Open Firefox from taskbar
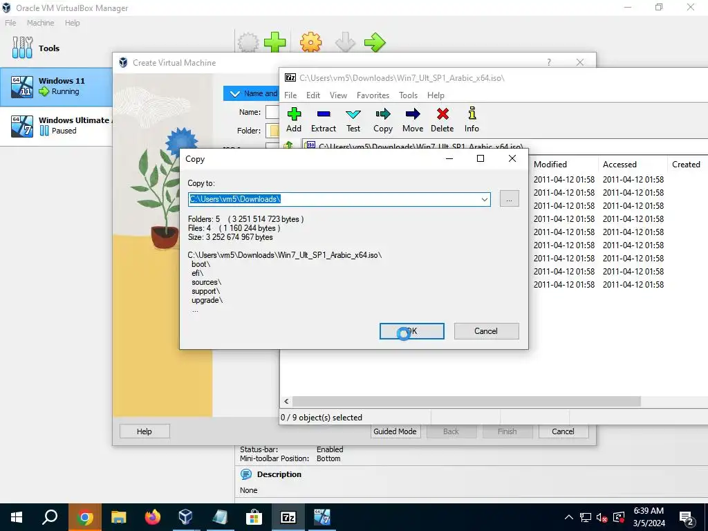The image size is (708, 531). click(153, 517)
